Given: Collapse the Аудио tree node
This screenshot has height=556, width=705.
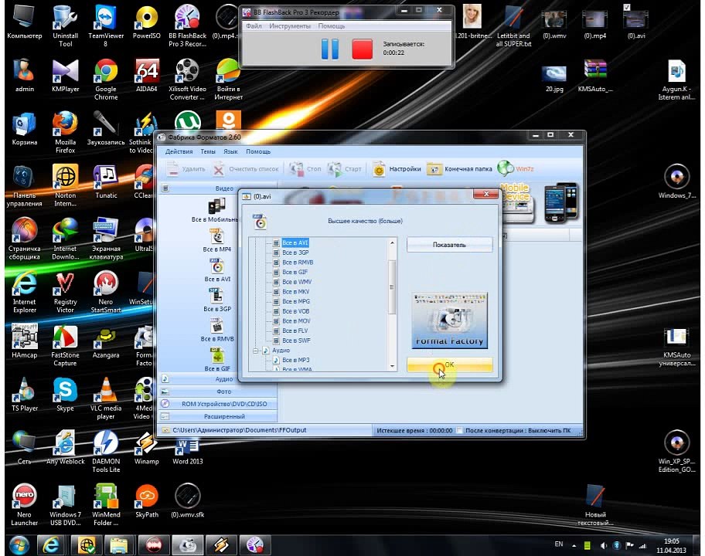Looking at the screenshot, I should [x=255, y=351].
